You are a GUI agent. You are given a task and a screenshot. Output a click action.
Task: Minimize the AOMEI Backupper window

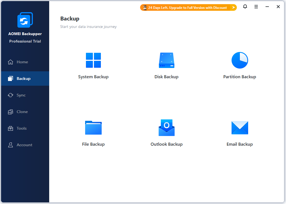pyautogui.click(x=267, y=7)
